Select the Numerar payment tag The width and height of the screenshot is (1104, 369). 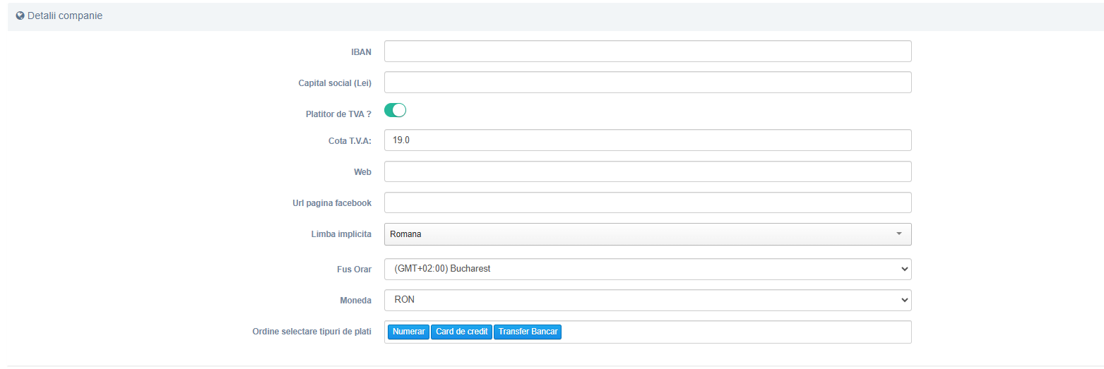tap(409, 332)
